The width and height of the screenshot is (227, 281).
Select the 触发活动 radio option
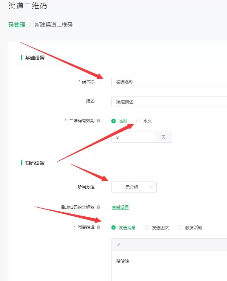pyautogui.click(x=180, y=228)
